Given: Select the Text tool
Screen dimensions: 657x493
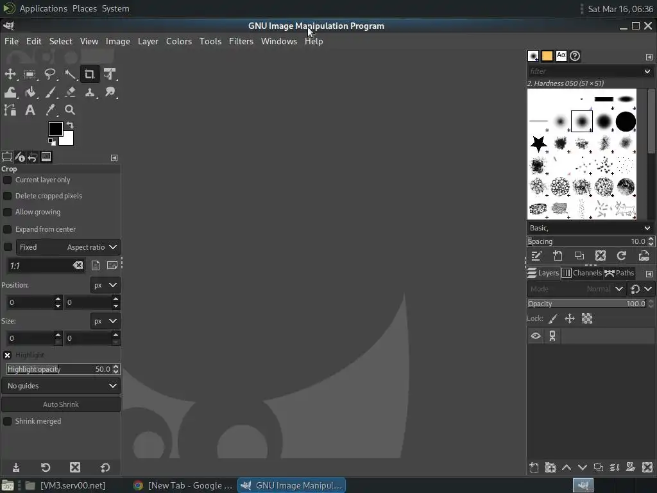Looking at the screenshot, I should (x=30, y=110).
